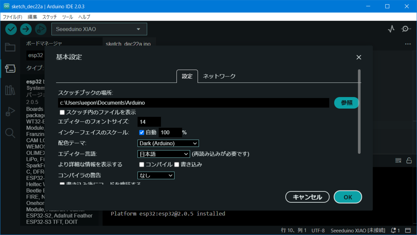The width and height of the screenshot is (417, 235).
Task: Enable スケッチ内のファイルを表示 checkbox
Action: coord(62,112)
